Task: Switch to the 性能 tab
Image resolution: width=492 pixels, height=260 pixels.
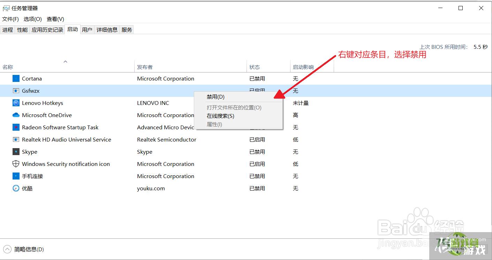Action: [x=22, y=30]
